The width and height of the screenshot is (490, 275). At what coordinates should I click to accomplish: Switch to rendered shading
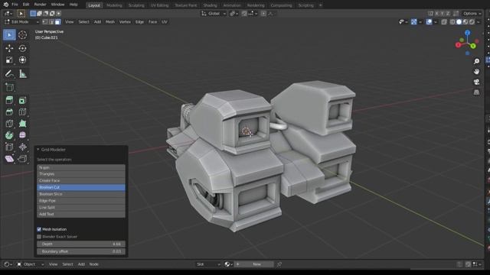[472, 22]
